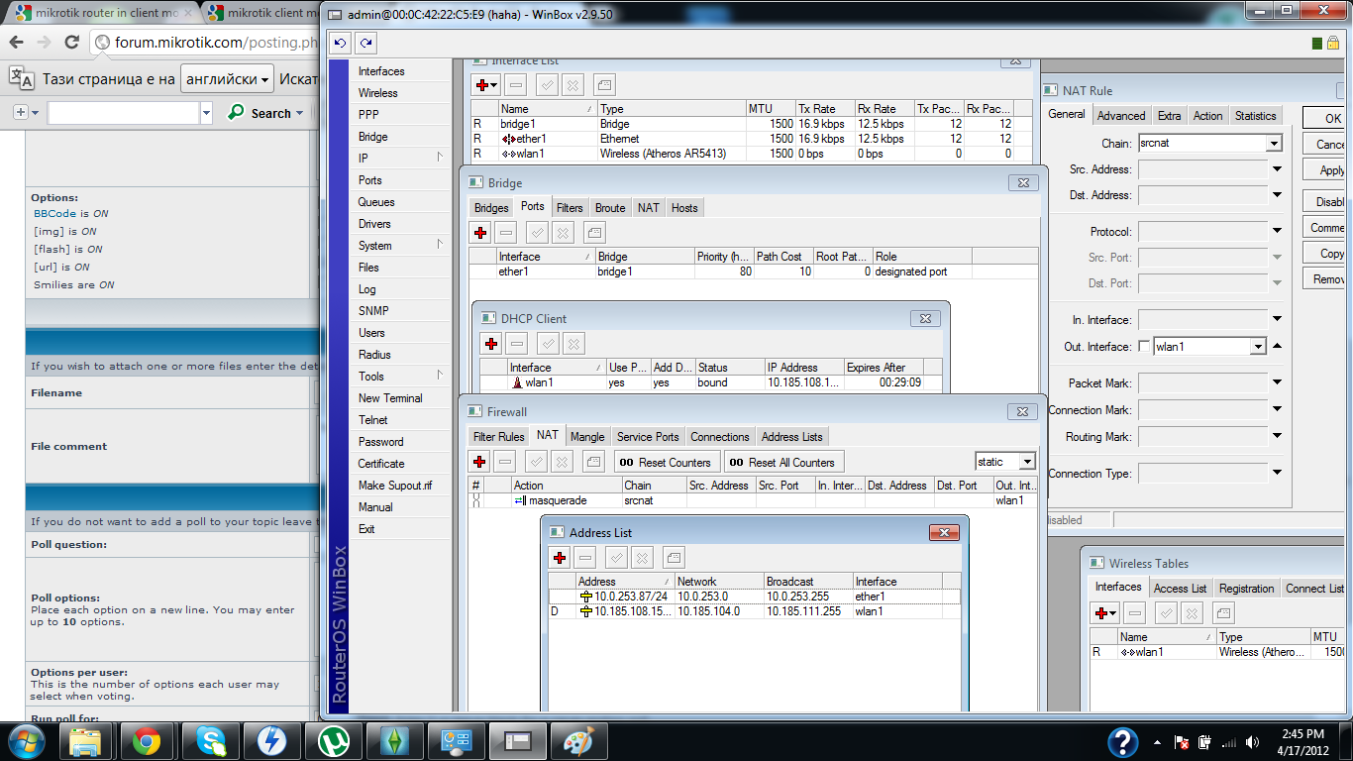This screenshot has height=761, width=1353.
Task: Open the translation language dropdown in Chrome
Action: pyautogui.click(x=227, y=79)
